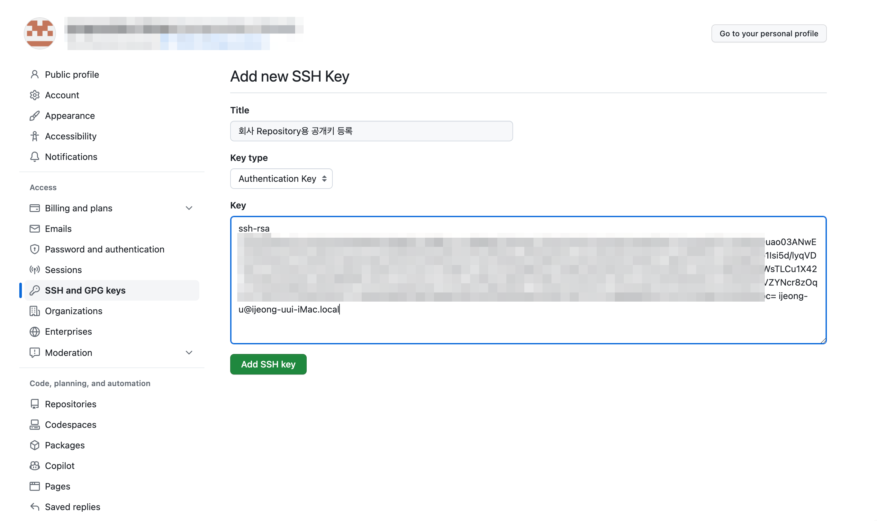Click inside the Key textarea
877x521 pixels.
pos(528,280)
